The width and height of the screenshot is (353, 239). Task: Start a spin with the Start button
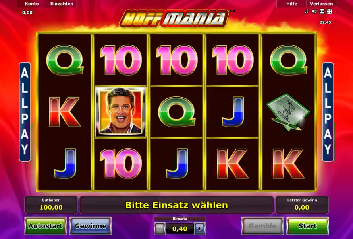click(307, 226)
